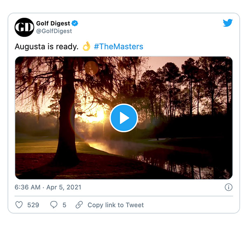This screenshot has width=247, height=225.
Task: Play the Augusta sunrise video
Action: tap(123, 118)
